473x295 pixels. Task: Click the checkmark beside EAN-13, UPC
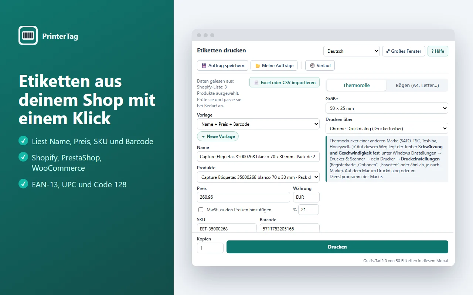point(23,184)
